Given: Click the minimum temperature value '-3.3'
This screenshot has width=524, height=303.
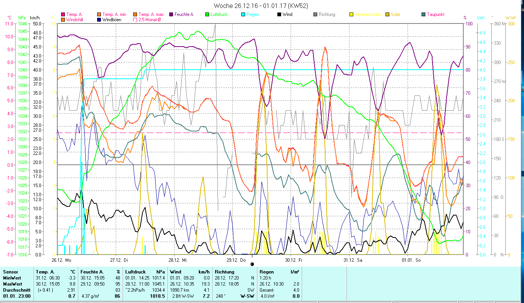Looking at the screenshot, I should coord(72,278).
